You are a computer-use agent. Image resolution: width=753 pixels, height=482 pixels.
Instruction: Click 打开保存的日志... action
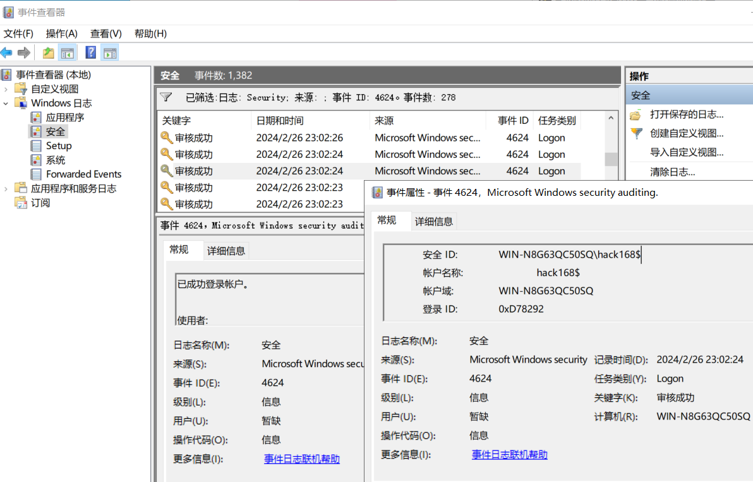coord(687,114)
